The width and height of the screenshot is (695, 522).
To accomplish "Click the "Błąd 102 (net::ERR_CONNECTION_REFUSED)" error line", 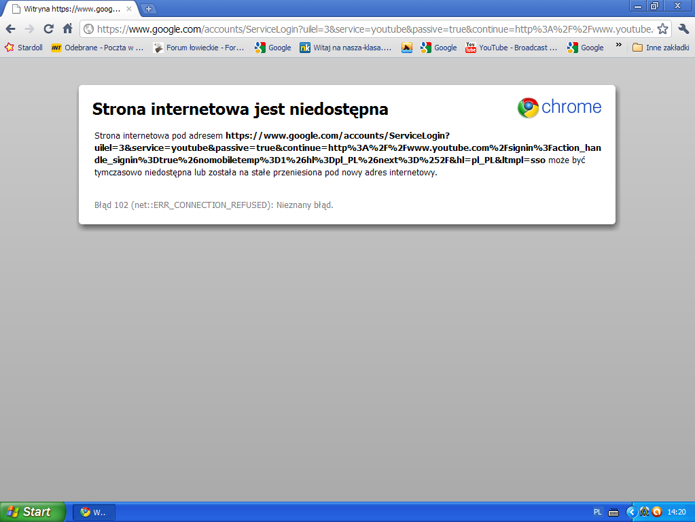I will [213, 205].
